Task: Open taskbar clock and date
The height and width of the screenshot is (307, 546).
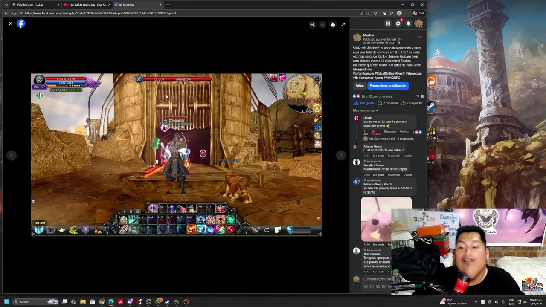Action: coord(536,302)
